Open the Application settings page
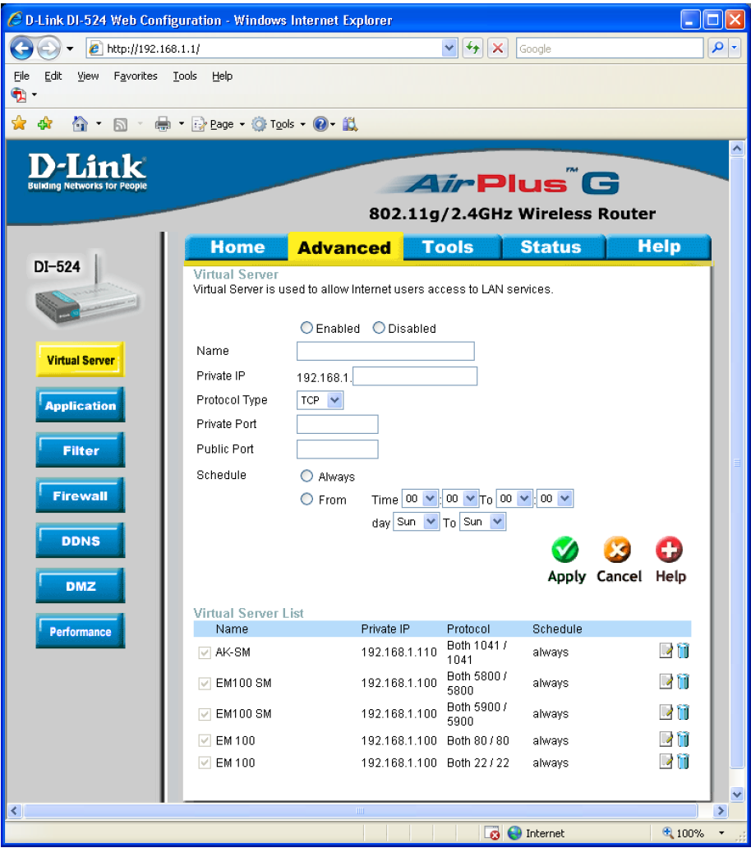The image size is (751, 848). coord(80,405)
